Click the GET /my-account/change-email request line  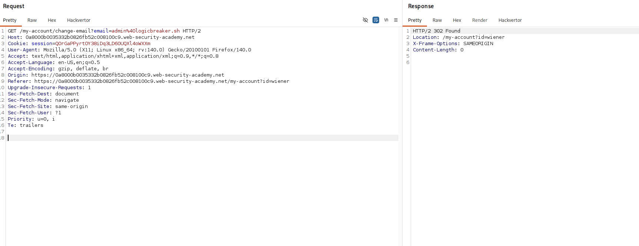coord(104,31)
